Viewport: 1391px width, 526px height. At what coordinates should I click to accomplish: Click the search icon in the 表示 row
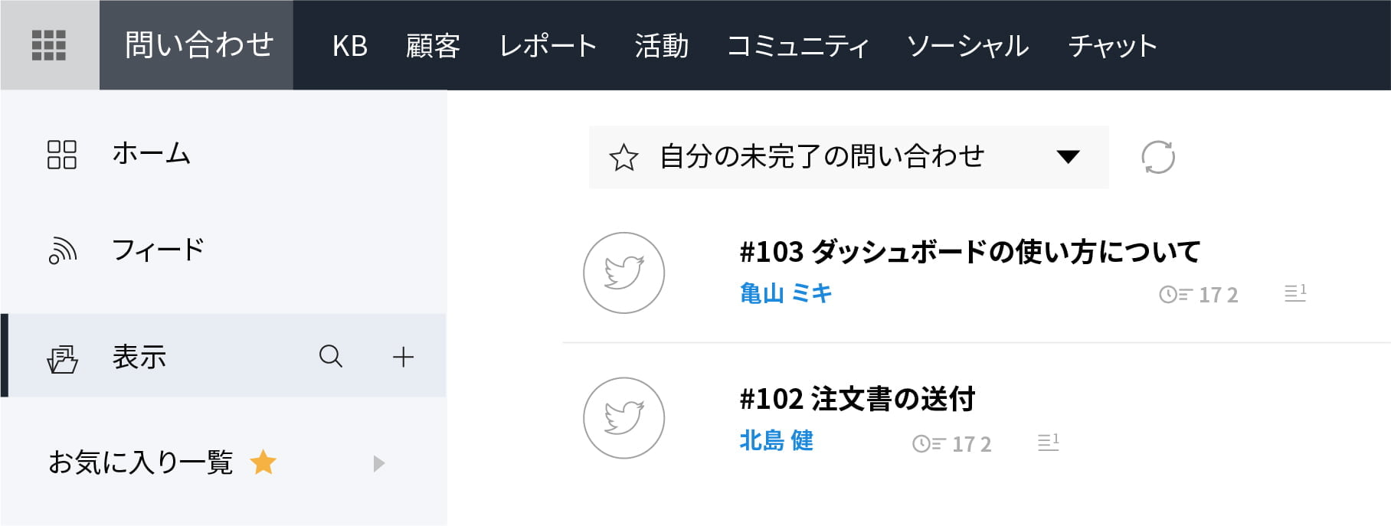(331, 356)
